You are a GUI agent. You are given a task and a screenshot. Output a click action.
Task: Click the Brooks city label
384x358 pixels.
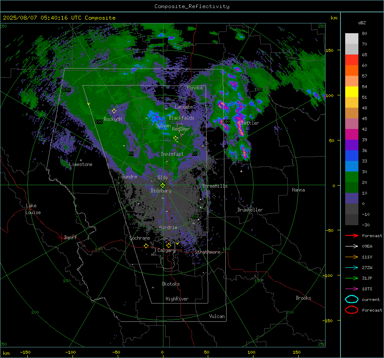303,298
